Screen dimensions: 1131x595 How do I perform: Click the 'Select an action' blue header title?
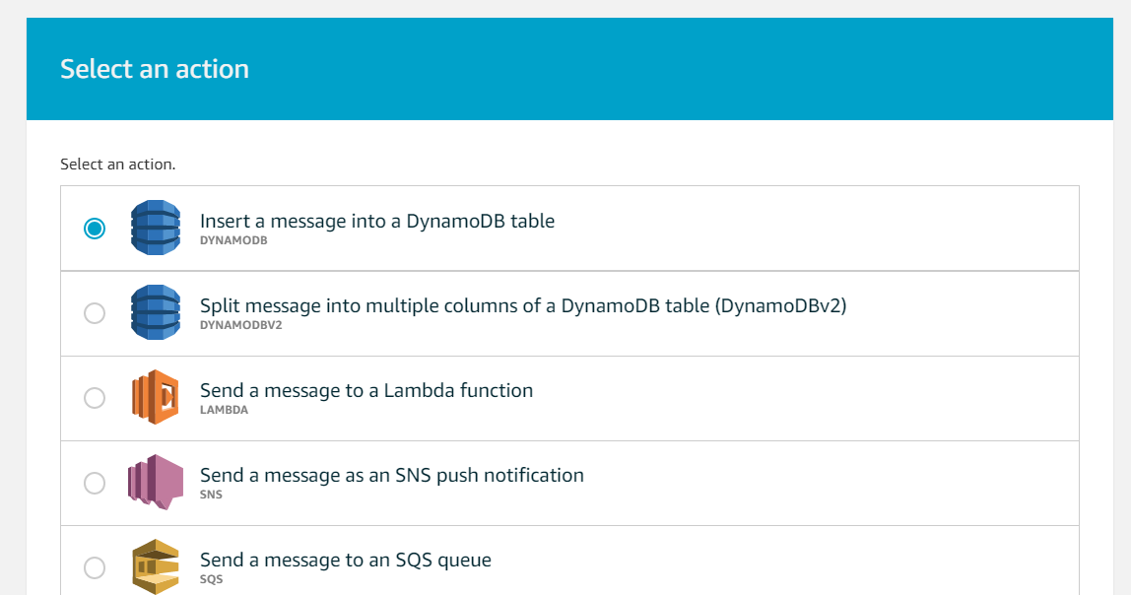pos(155,69)
